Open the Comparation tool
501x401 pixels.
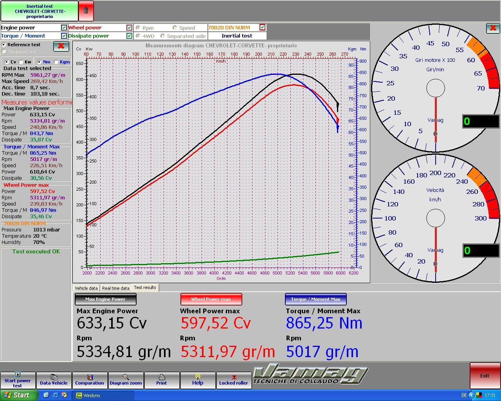[x=90, y=380]
